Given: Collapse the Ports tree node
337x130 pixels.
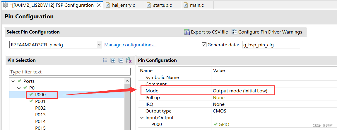Looking at the screenshot, I should (13, 81).
